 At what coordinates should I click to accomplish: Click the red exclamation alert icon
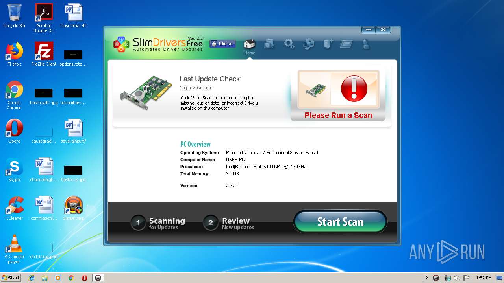[354, 89]
